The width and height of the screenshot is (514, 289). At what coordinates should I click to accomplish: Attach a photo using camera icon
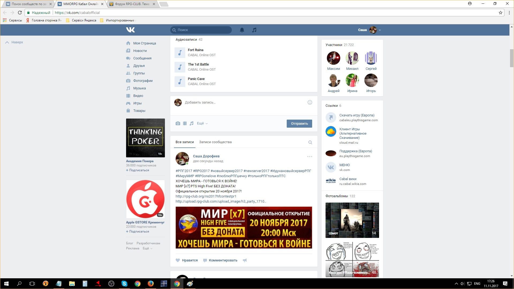(178, 123)
